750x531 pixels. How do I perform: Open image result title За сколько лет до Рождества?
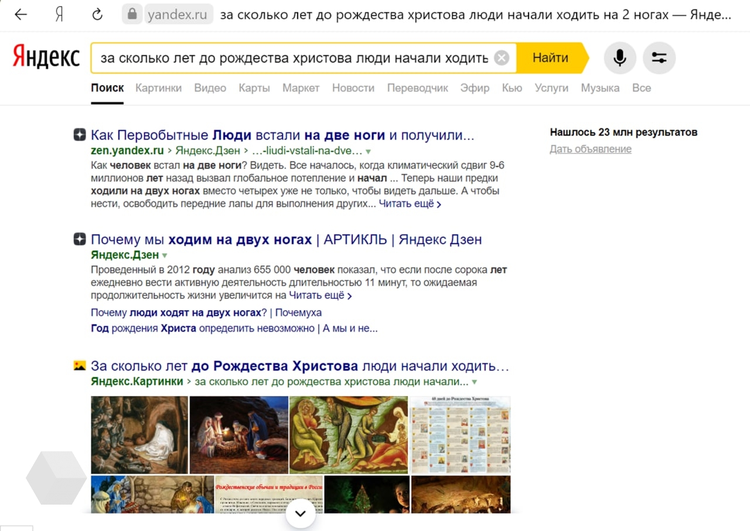(x=300, y=366)
